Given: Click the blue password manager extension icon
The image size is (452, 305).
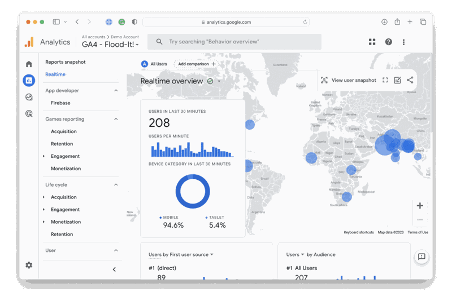Looking at the screenshot, I should click(x=108, y=22).
